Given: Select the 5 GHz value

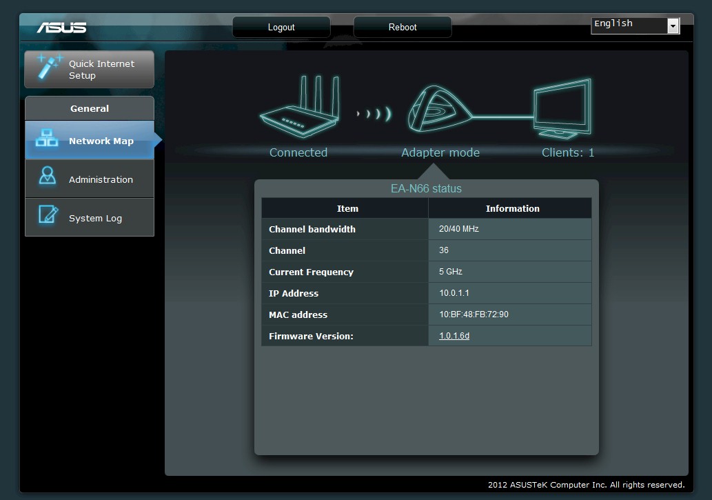Looking at the screenshot, I should pos(451,271).
